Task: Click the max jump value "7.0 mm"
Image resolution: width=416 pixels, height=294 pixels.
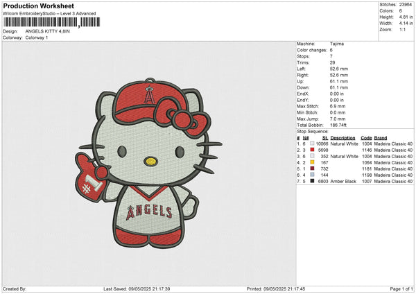Action: click(x=338, y=119)
